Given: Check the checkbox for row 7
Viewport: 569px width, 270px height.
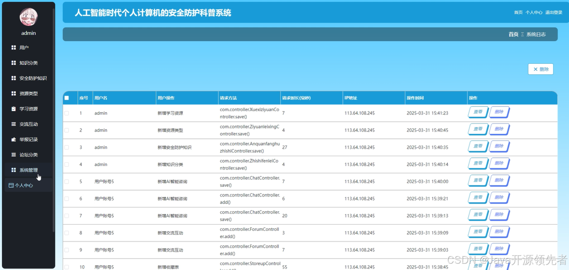Looking at the screenshot, I should pos(67,216).
